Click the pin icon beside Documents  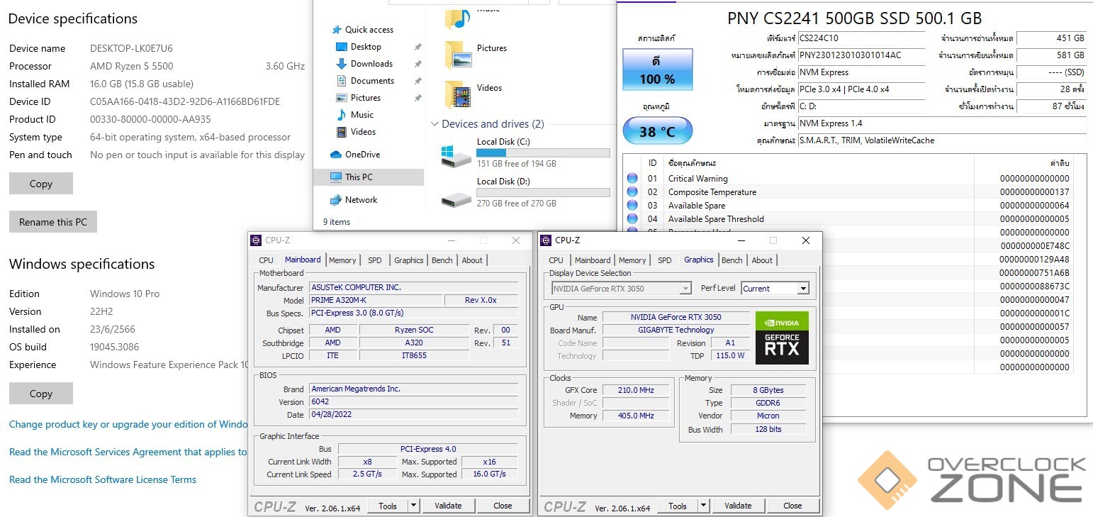point(417,81)
